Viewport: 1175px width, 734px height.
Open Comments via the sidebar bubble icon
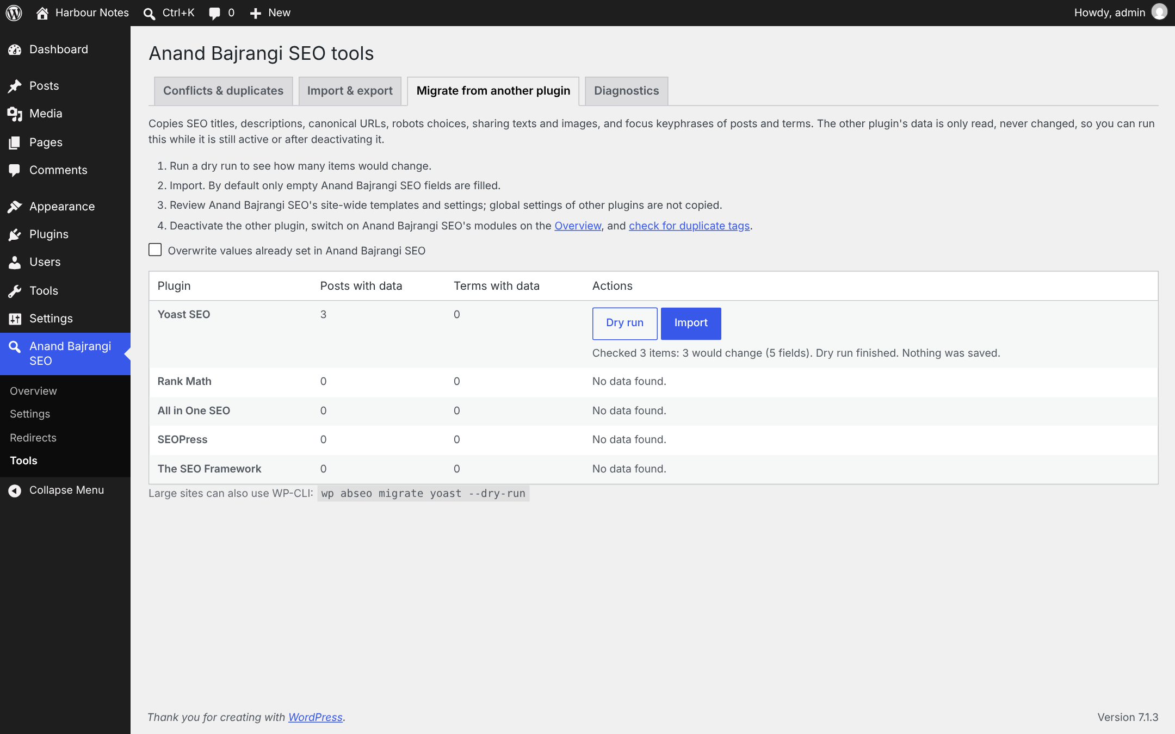pos(15,170)
